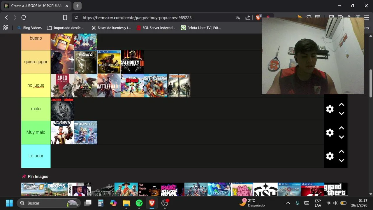373x210 pixels.
Task: Open a new browser tab
Action: point(77,6)
